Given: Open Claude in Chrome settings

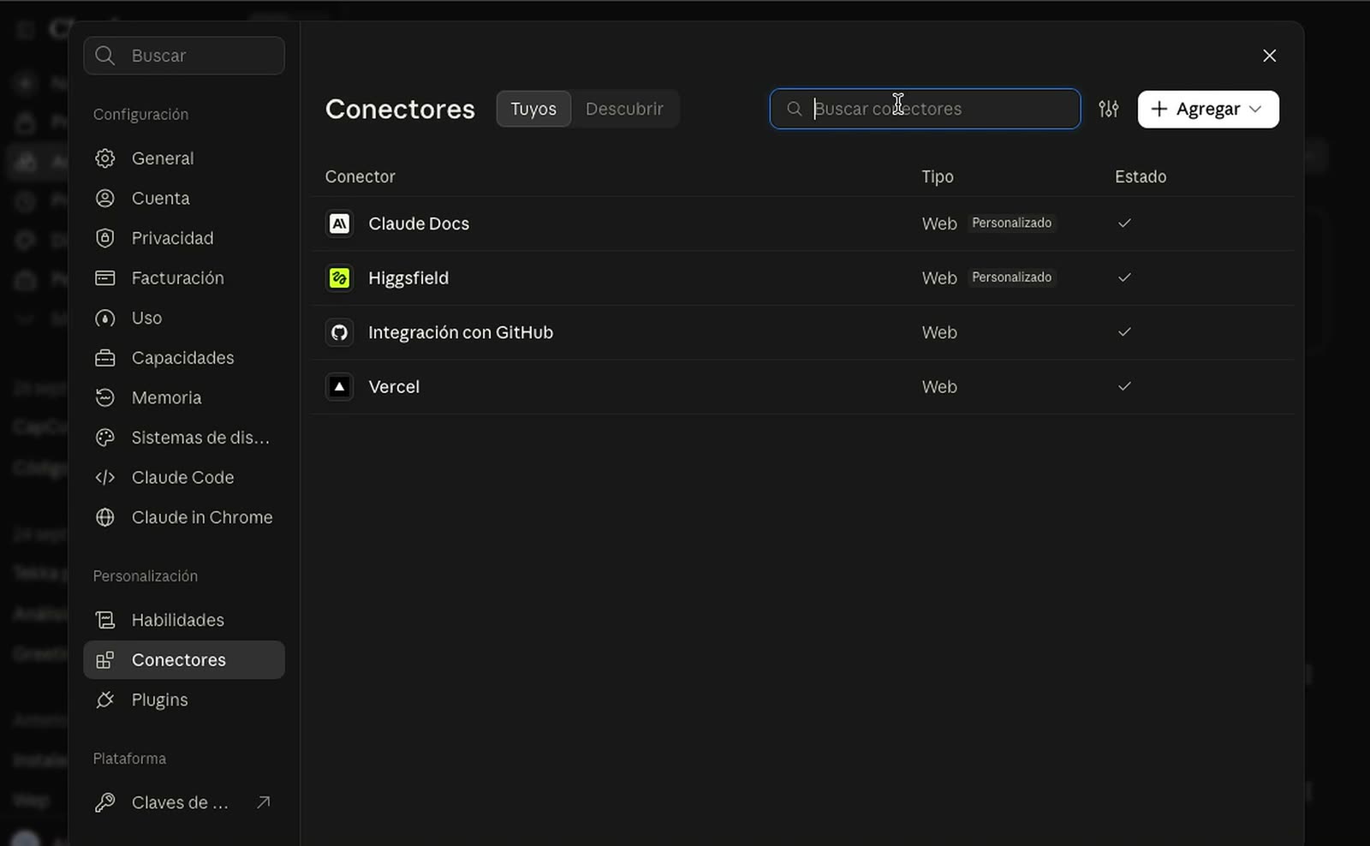Looking at the screenshot, I should 184,517.
